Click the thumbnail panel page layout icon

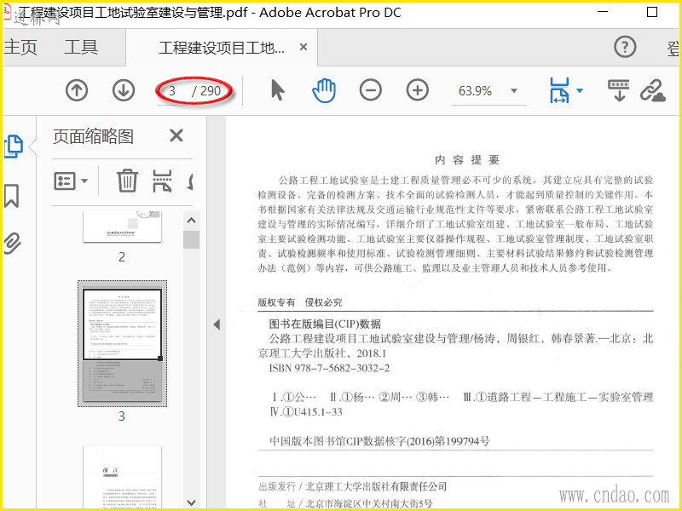162,181
